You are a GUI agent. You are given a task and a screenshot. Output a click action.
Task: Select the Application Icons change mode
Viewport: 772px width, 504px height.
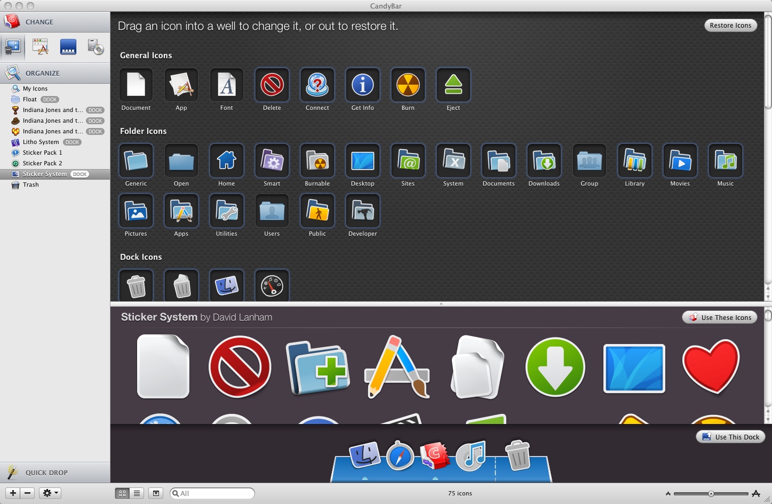pyautogui.click(x=41, y=47)
